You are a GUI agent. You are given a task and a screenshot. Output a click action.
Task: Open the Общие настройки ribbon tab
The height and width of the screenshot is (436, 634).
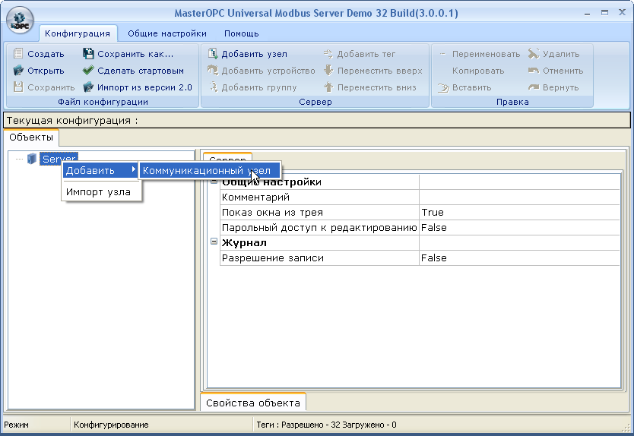(167, 33)
